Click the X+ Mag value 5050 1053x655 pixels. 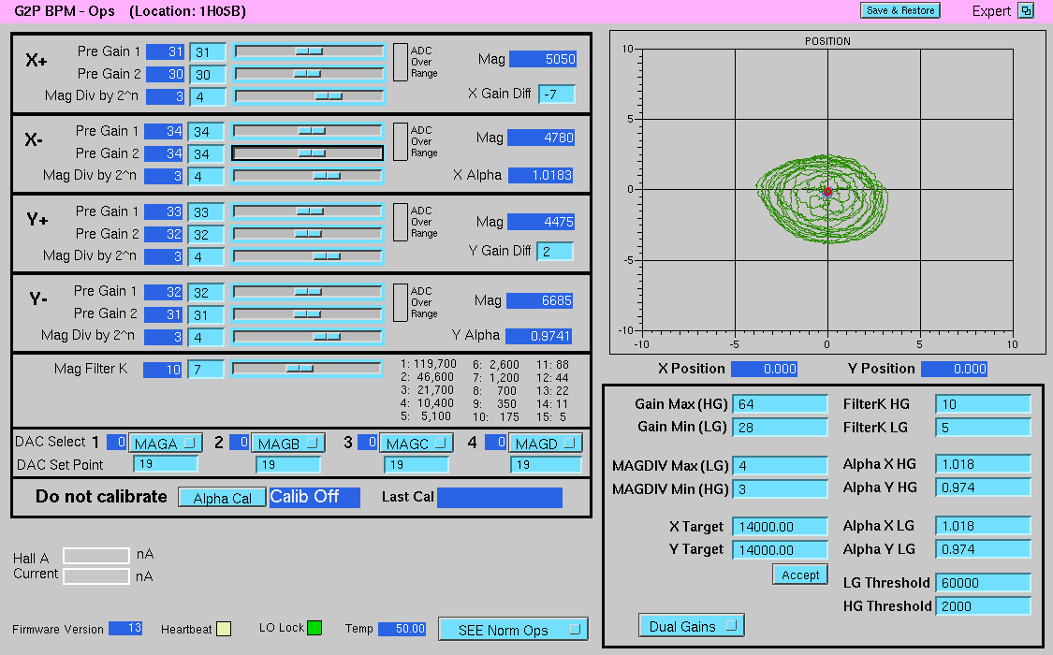[543, 59]
